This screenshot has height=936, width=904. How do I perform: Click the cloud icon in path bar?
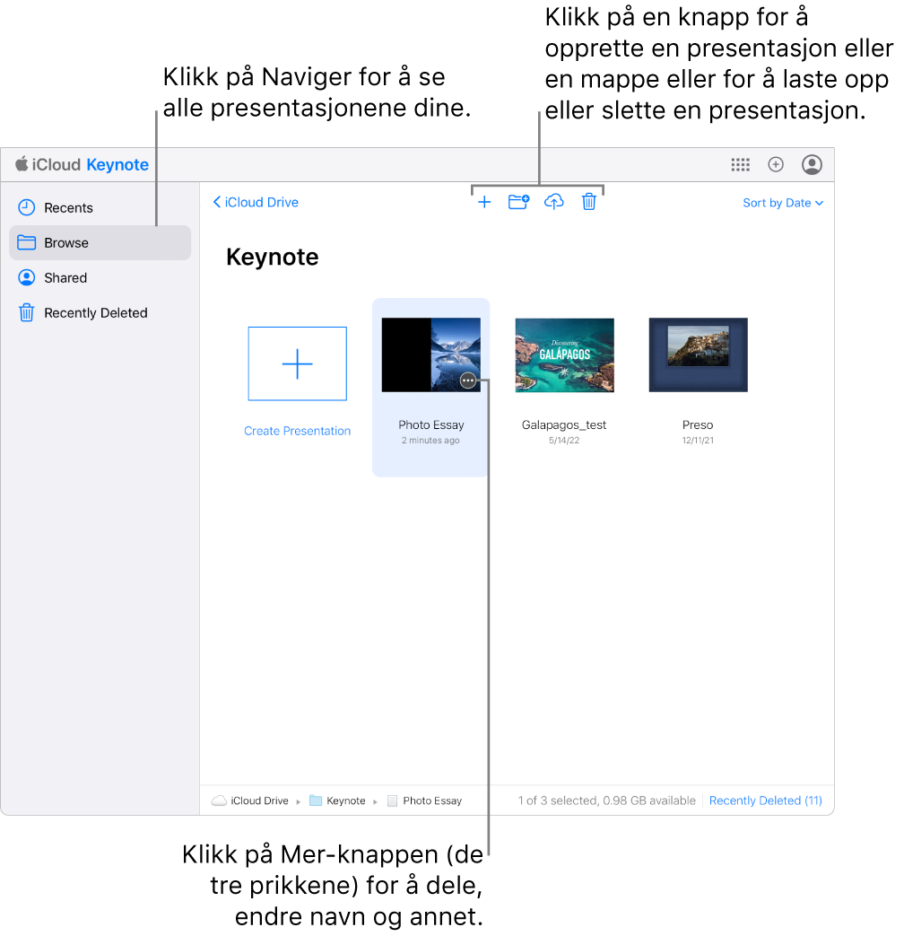[x=219, y=800]
